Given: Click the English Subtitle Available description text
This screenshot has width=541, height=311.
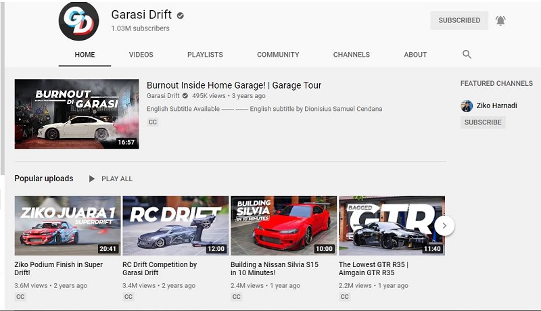Looking at the screenshot, I should (264, 109).
